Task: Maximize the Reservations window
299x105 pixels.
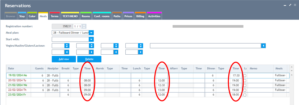Action: tap(290, 5)
